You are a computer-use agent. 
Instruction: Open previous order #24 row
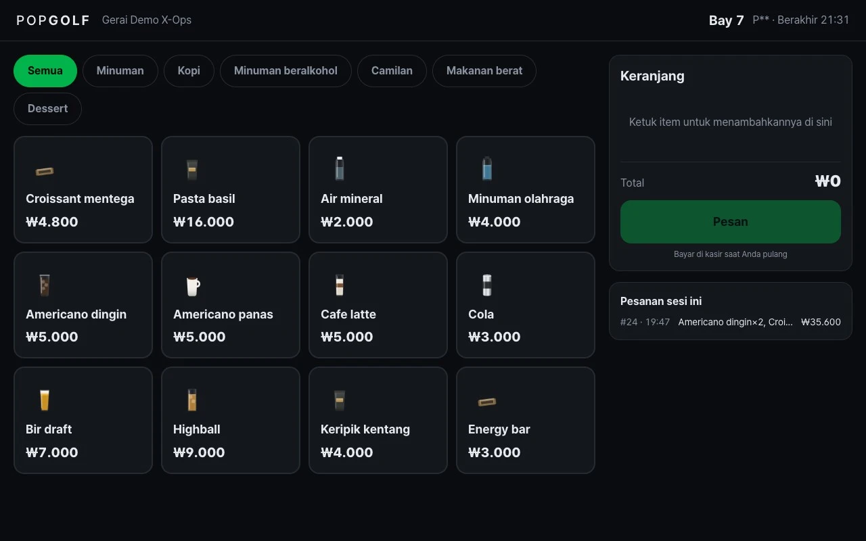click(x=731, y=322)
